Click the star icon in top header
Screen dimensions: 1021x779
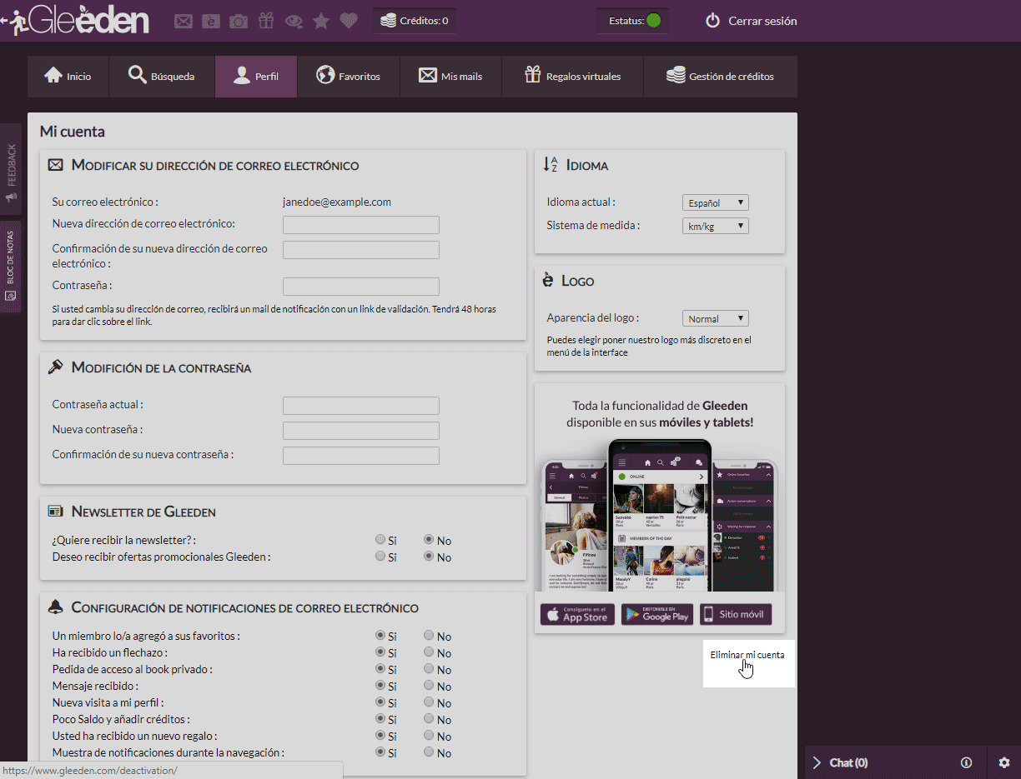[x=321, y=22]
